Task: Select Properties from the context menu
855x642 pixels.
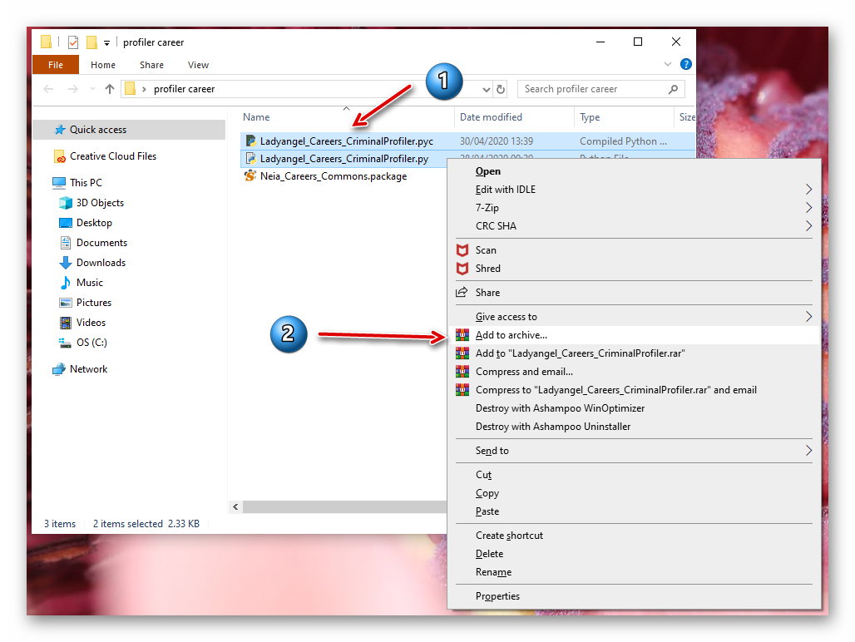Action: pyautogui.click(x=497, y=596)
